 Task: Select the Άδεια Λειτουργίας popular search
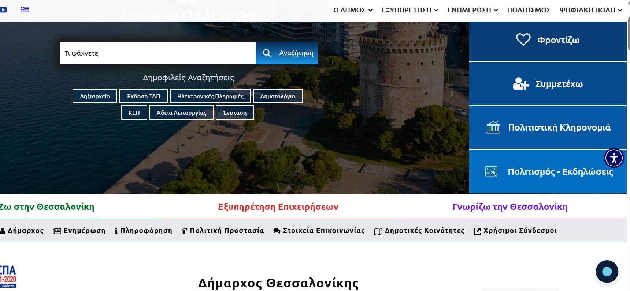tap(181, 113)
